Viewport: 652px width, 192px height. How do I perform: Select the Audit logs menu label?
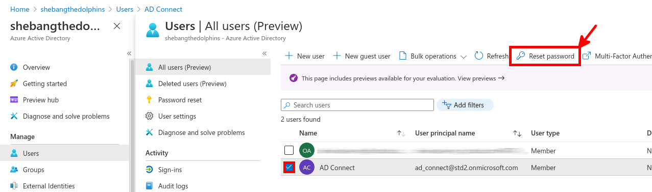pos(173,186)
